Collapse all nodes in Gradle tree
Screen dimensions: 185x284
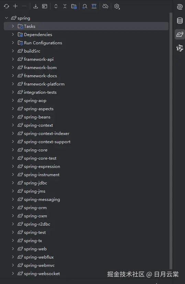click(x=65, y=6)
